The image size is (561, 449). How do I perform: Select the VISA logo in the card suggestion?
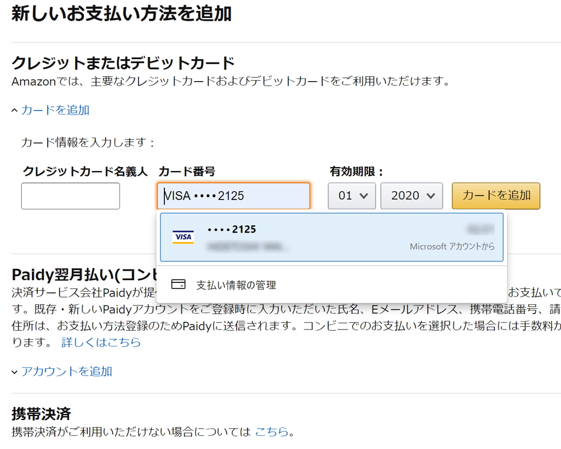click(x=183, y=236)
